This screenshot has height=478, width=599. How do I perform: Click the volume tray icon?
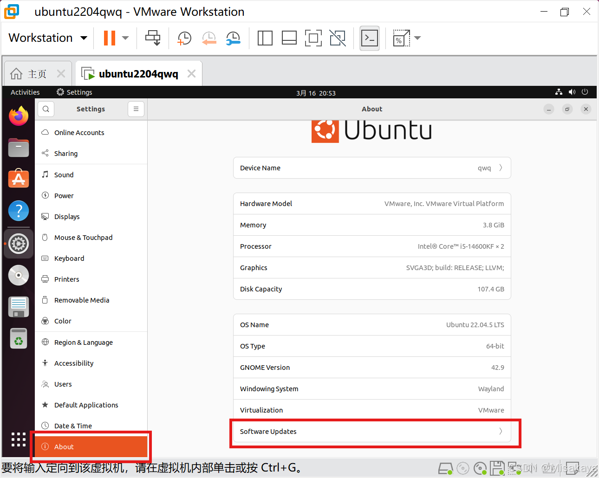click(572, 92)
